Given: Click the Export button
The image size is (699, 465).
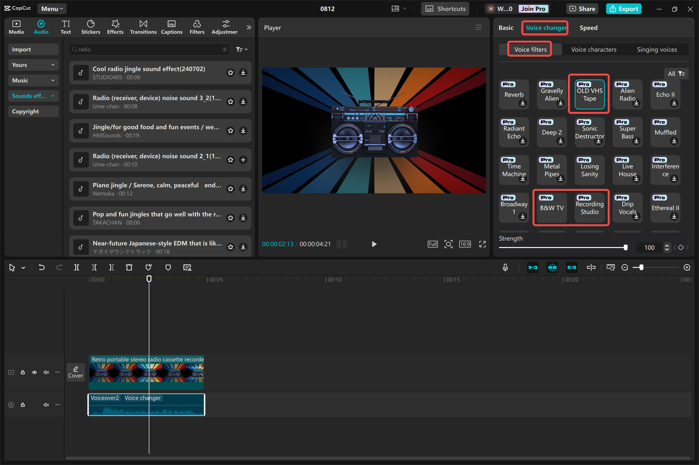Looking at the screenshot, I should pos(623,8).
